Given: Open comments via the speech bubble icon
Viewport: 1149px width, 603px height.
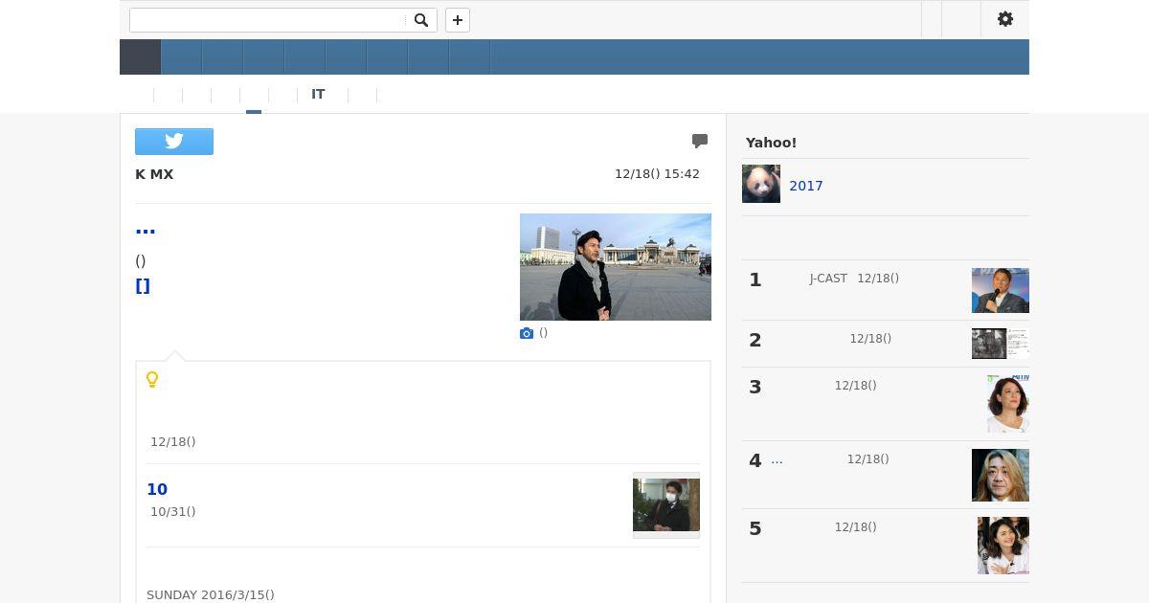Looking at the screenshot, I should click(700, 141).
